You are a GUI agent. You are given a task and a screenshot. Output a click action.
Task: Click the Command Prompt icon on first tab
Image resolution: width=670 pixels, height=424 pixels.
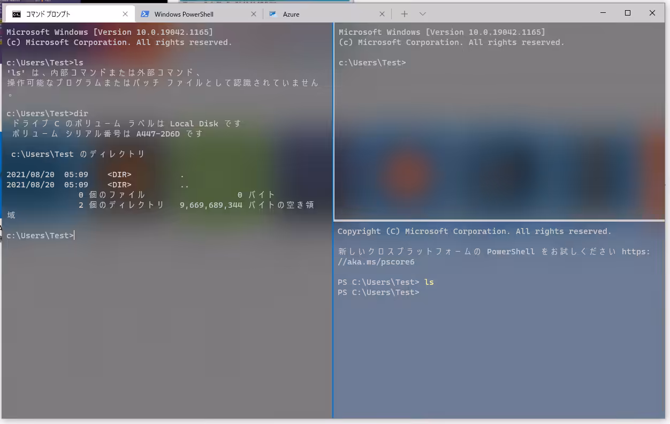click(17, 14)
